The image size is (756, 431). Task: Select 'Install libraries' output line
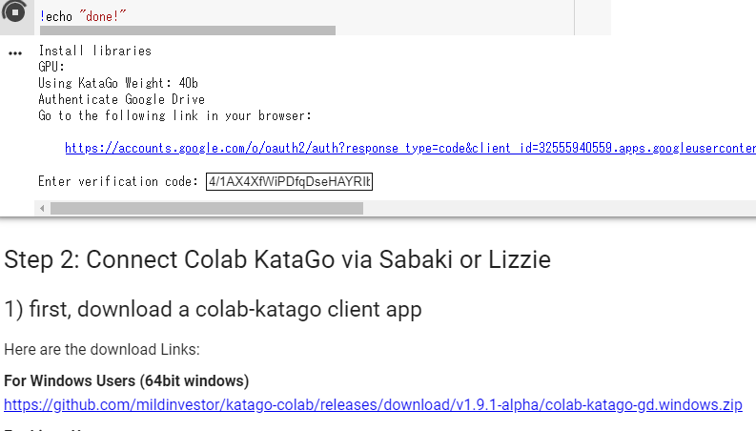tap(95, 51)
